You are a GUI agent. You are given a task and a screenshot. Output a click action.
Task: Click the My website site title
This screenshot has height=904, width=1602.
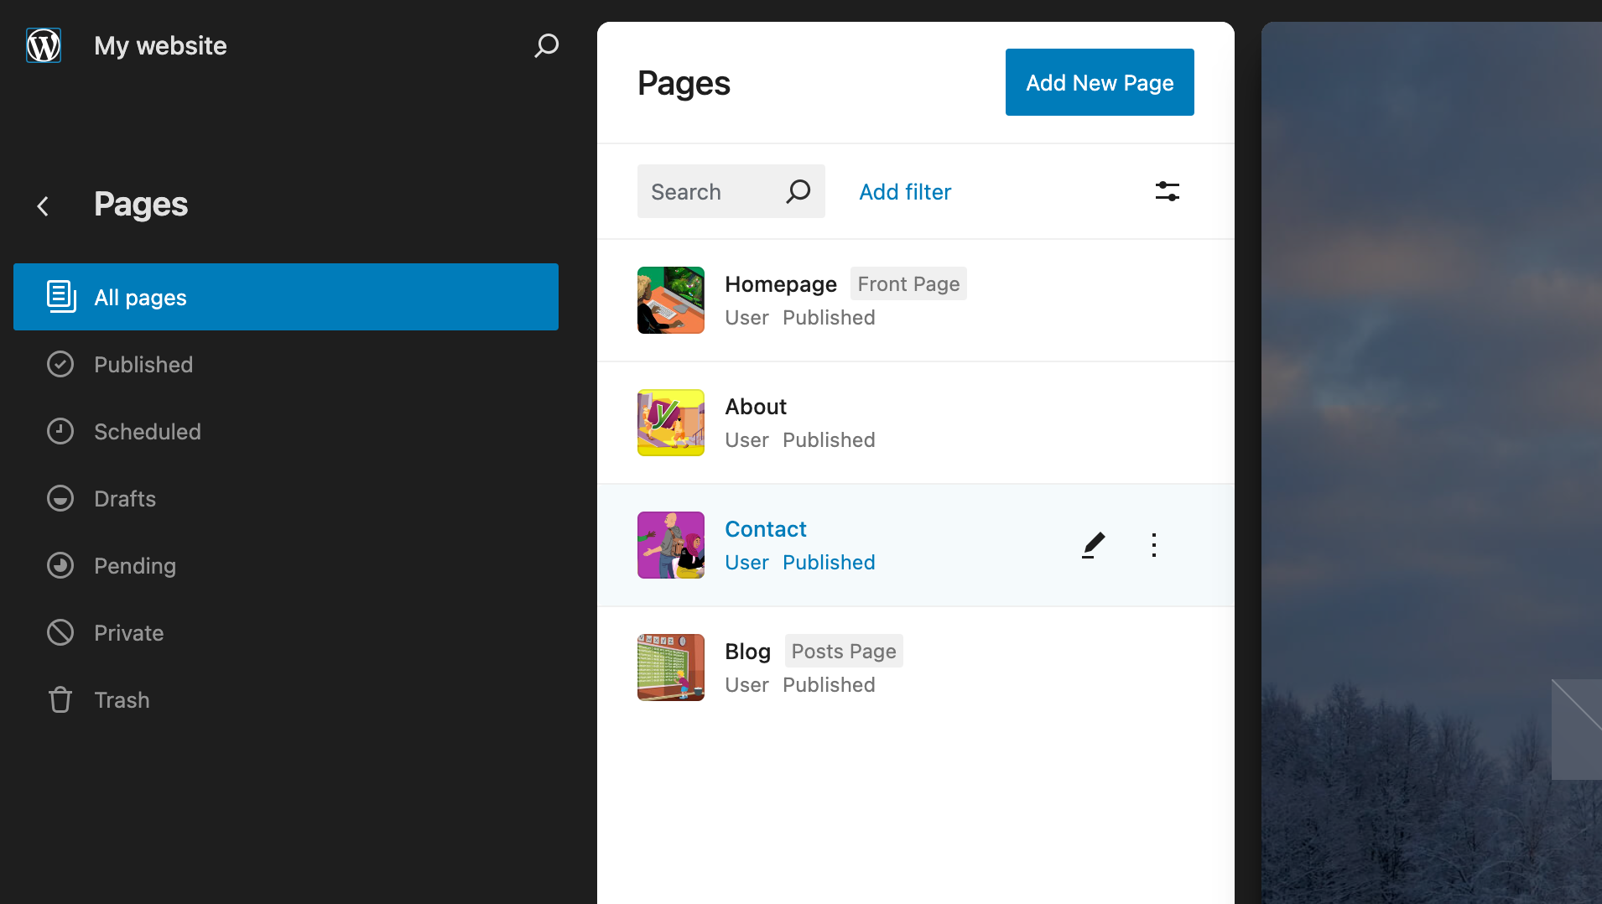click(160, 45)
